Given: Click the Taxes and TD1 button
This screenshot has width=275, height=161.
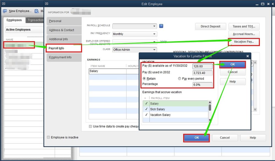Looking at the screenshot, I should pos(244,27).
